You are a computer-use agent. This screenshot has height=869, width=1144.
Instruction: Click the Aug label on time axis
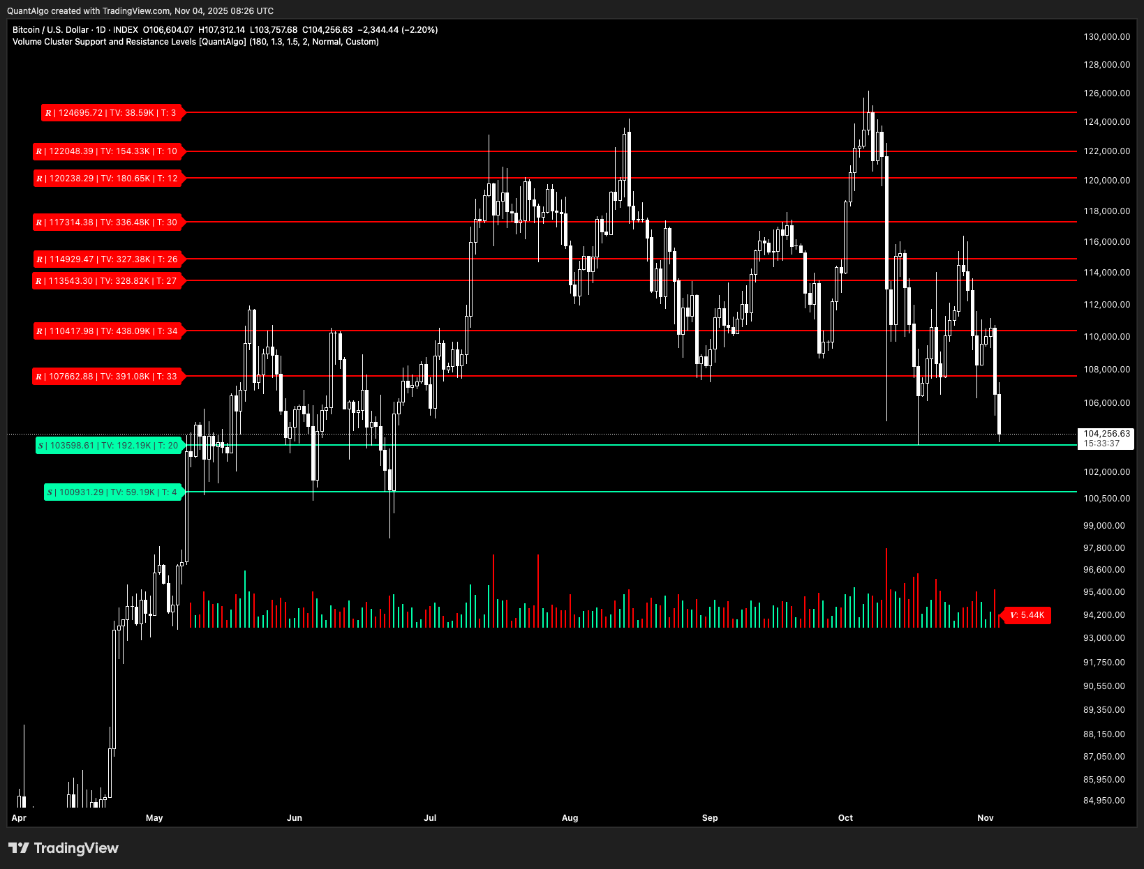point(570,818)
